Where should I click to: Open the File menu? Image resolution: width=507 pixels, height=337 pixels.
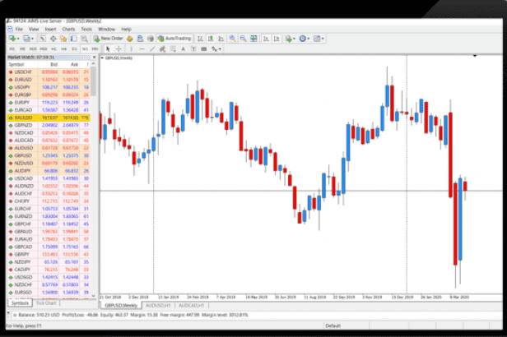point(19,29)
